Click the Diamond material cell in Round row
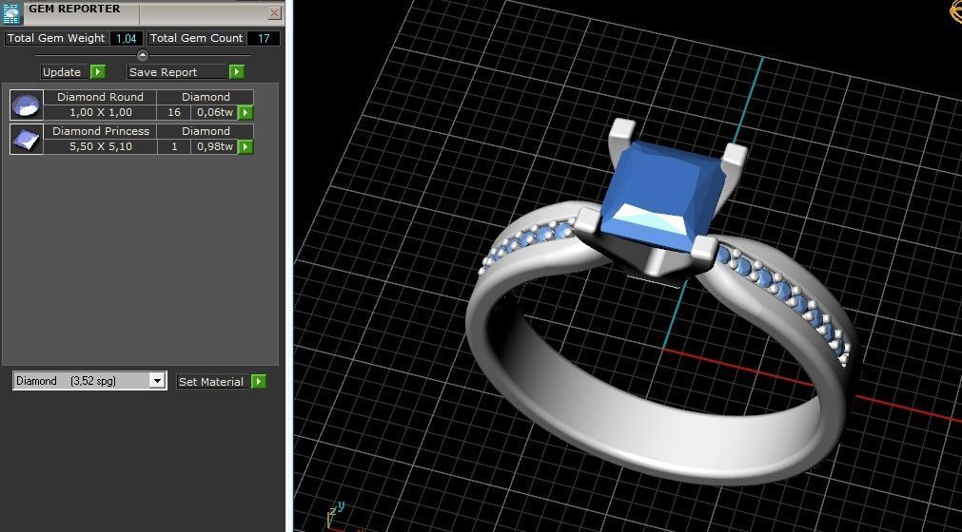Screen dimensions: 962x532 (206, 97)
